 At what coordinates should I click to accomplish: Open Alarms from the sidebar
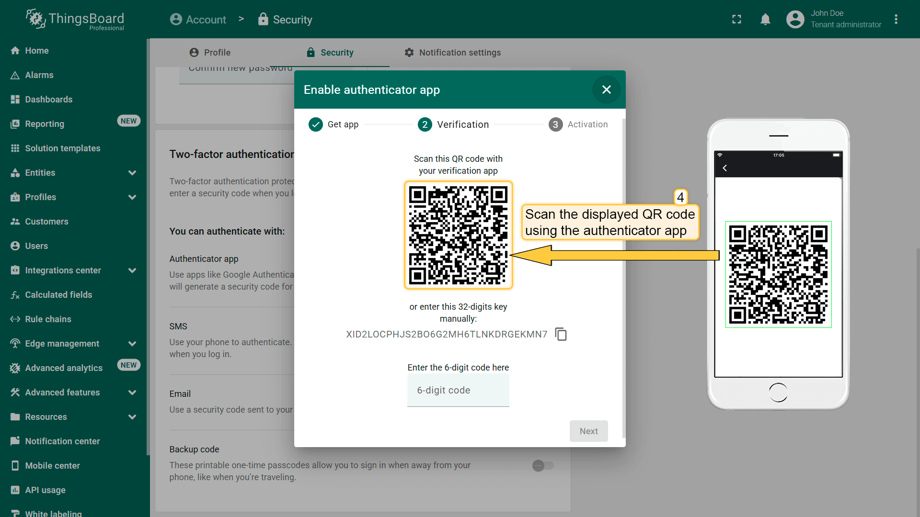click(x=39, y=75)
